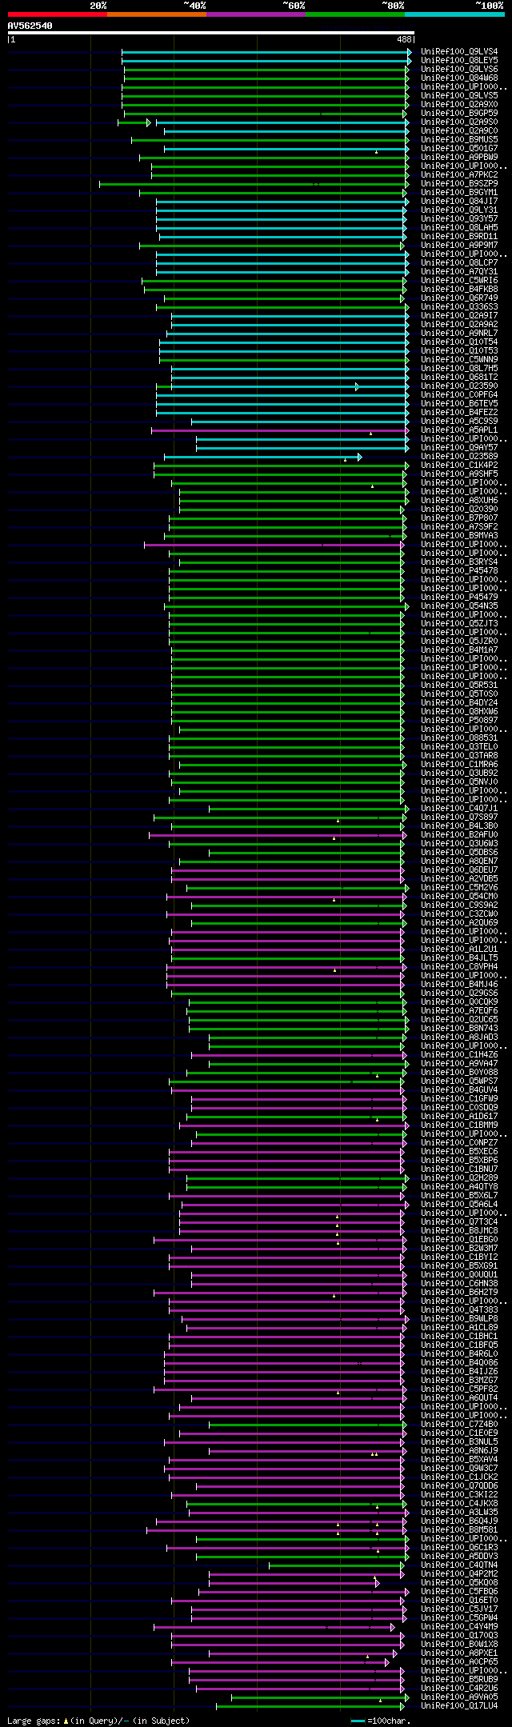The height and width of the screenshot is (1727, 512).
Task: Select label UniRef100_Q54N35
Action: coord(459,606)
